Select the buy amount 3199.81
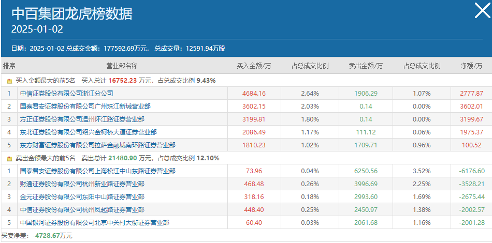Screen dimensions: 492x243 tap(254, 119)
